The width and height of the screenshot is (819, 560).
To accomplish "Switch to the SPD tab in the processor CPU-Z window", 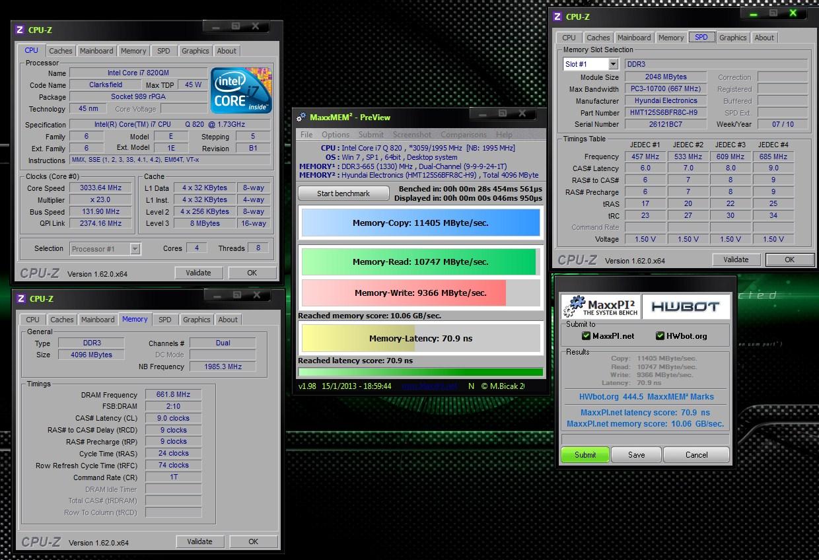I will [x=164, y=51].
